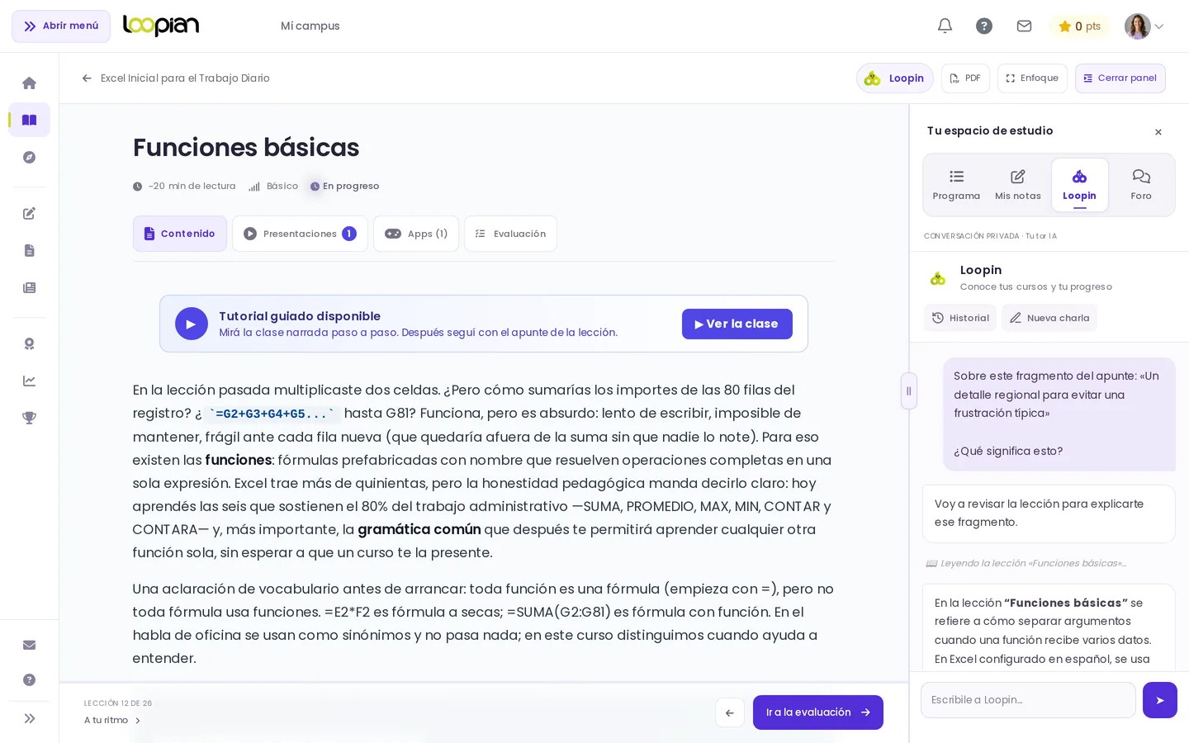Click Ir a la evaluación
1189x743 pixels.
pyautogui.click(x=818, y=712)
